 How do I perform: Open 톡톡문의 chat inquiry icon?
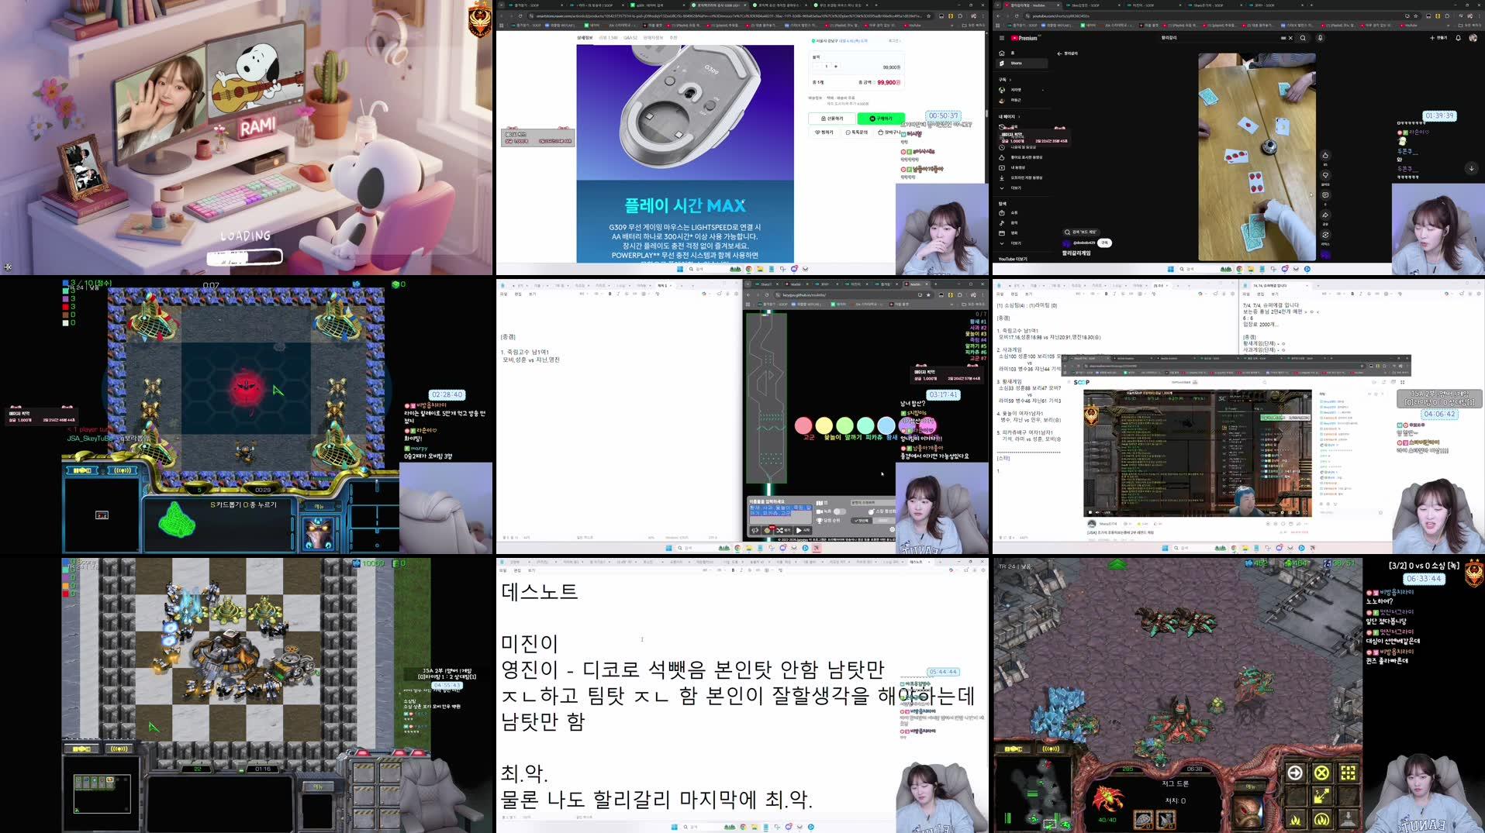pos(848,133)
